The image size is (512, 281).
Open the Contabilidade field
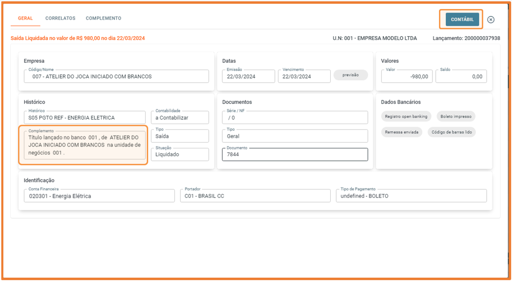(x=180, y=117)
